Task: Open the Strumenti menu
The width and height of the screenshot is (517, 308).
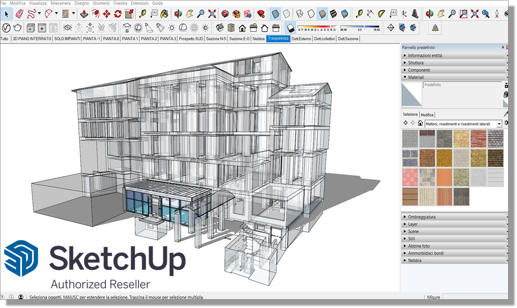Action: pos(101,3)
